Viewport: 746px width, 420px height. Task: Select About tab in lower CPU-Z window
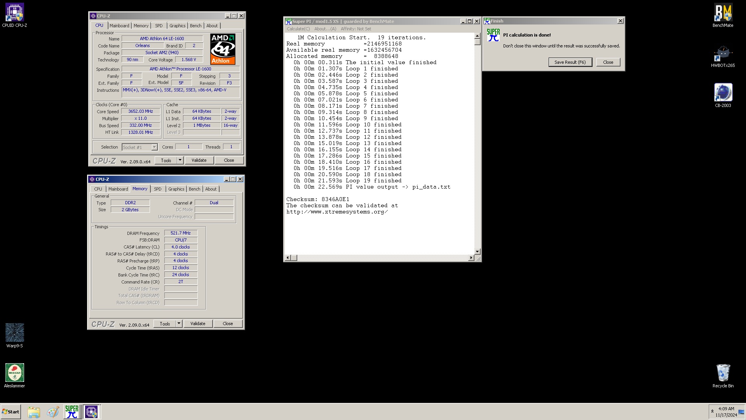pos(211,189)
